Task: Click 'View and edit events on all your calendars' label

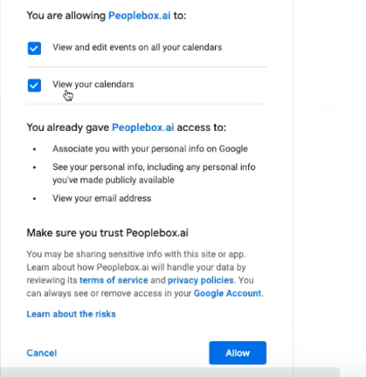Action: 137,47
